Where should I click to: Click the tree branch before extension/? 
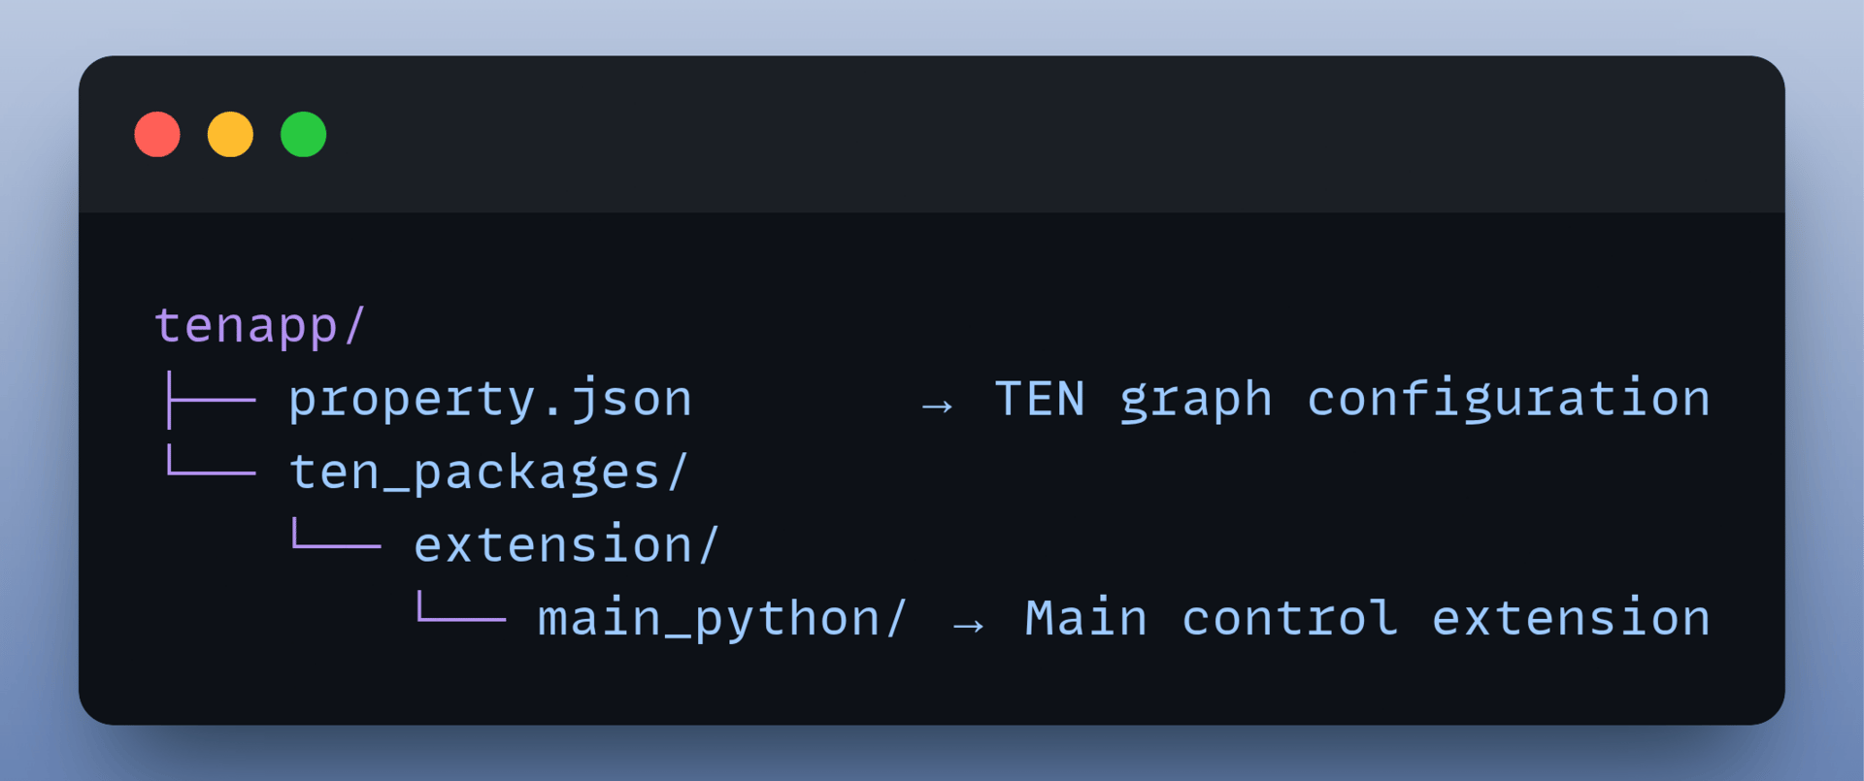(336, 534)
